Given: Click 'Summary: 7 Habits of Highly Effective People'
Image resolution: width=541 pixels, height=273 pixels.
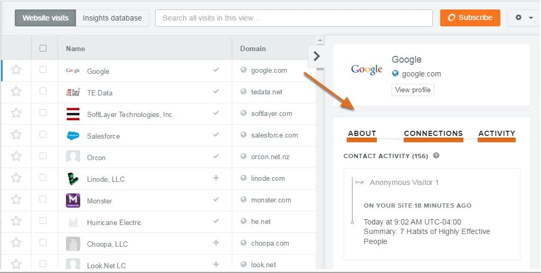Looking at the screenshot, I should click(427, 237).
